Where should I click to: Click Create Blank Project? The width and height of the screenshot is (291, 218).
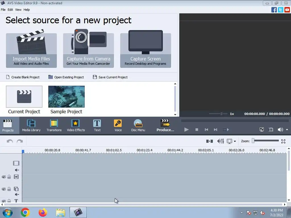point(23,77)
